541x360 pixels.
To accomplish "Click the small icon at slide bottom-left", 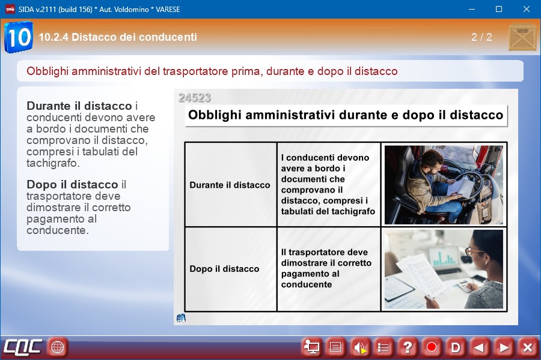I will pos(181,318).
